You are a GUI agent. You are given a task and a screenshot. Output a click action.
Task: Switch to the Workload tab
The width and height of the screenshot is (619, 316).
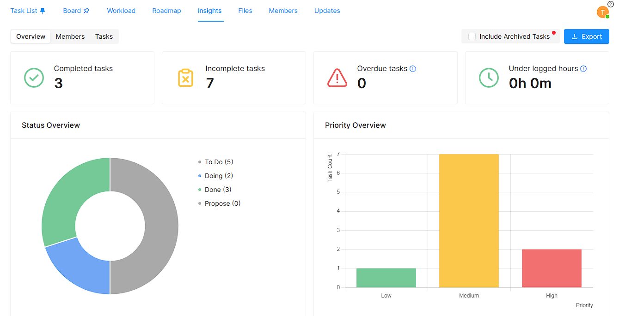tap(121, 11)
